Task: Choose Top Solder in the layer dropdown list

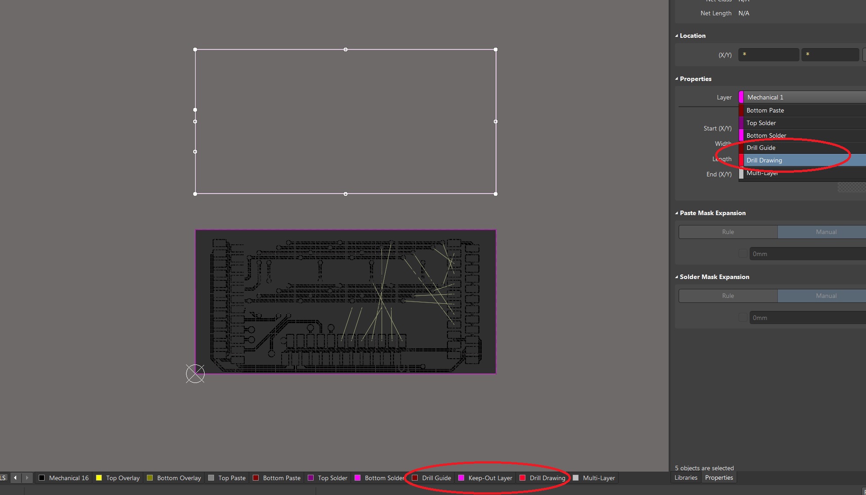Action: pos(802,123)
